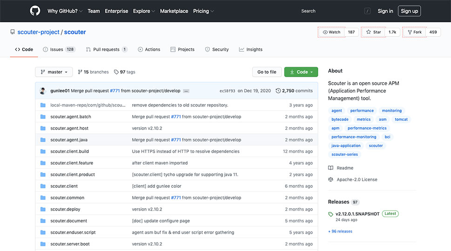Switch to the Insights tab
This screenshot has width=451, height=251.
pyautogui.click(x=250, y=49)
